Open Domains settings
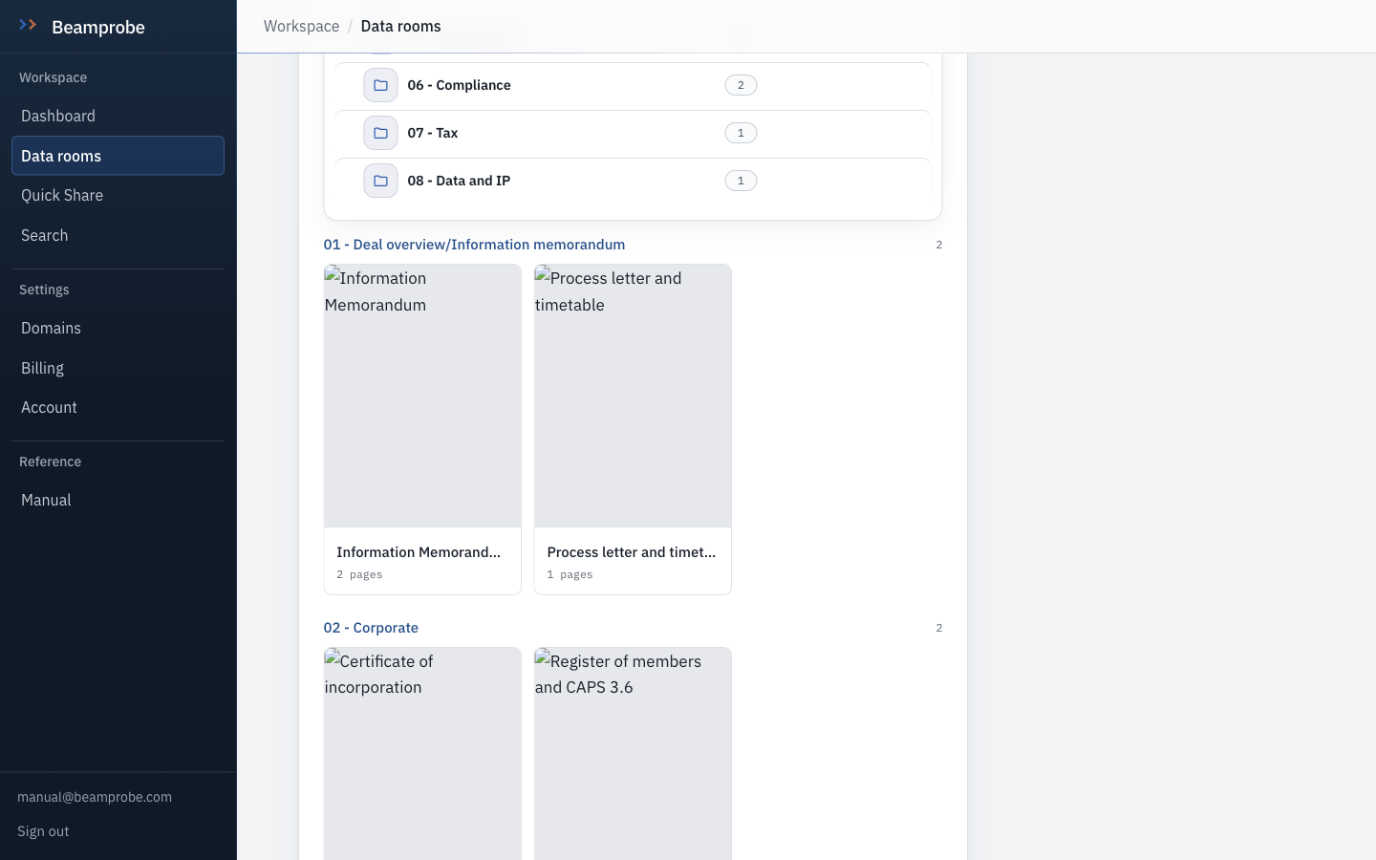 [x=118, y=328]
